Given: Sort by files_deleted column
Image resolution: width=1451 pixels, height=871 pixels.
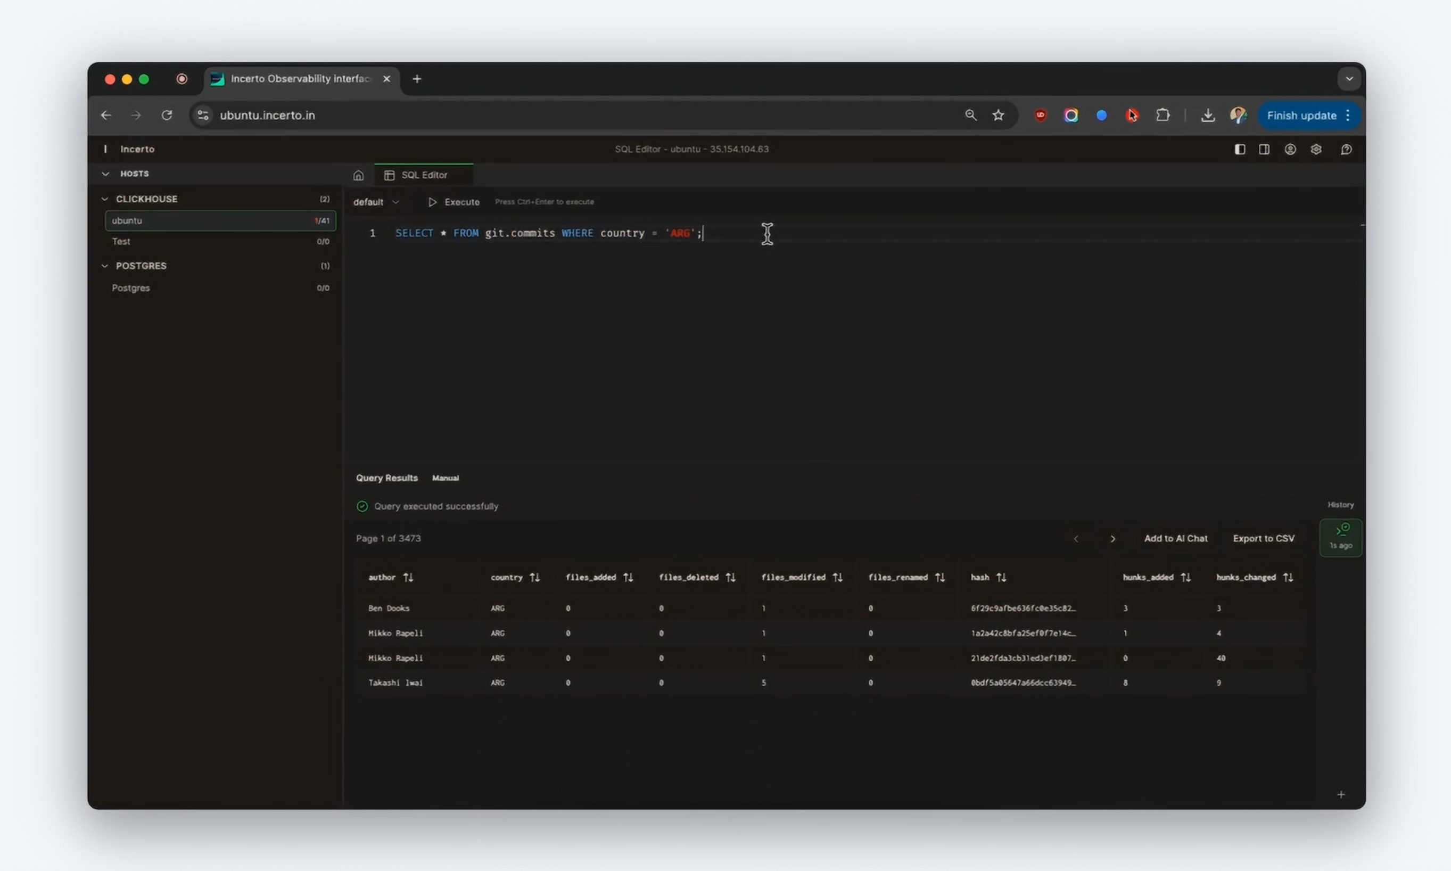Looking at the screenshot, I should (x=730, y=578).
